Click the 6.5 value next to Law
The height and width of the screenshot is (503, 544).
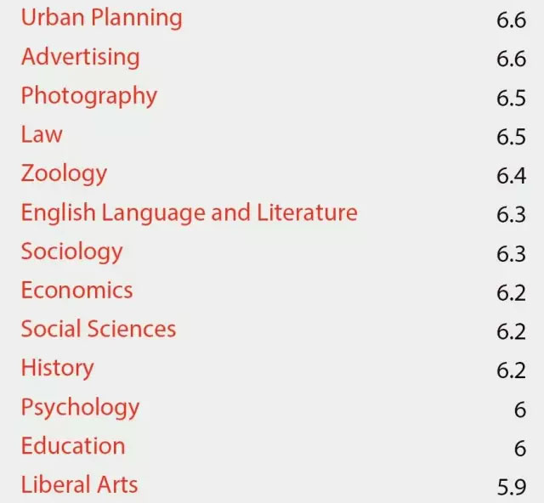[512, 137]
